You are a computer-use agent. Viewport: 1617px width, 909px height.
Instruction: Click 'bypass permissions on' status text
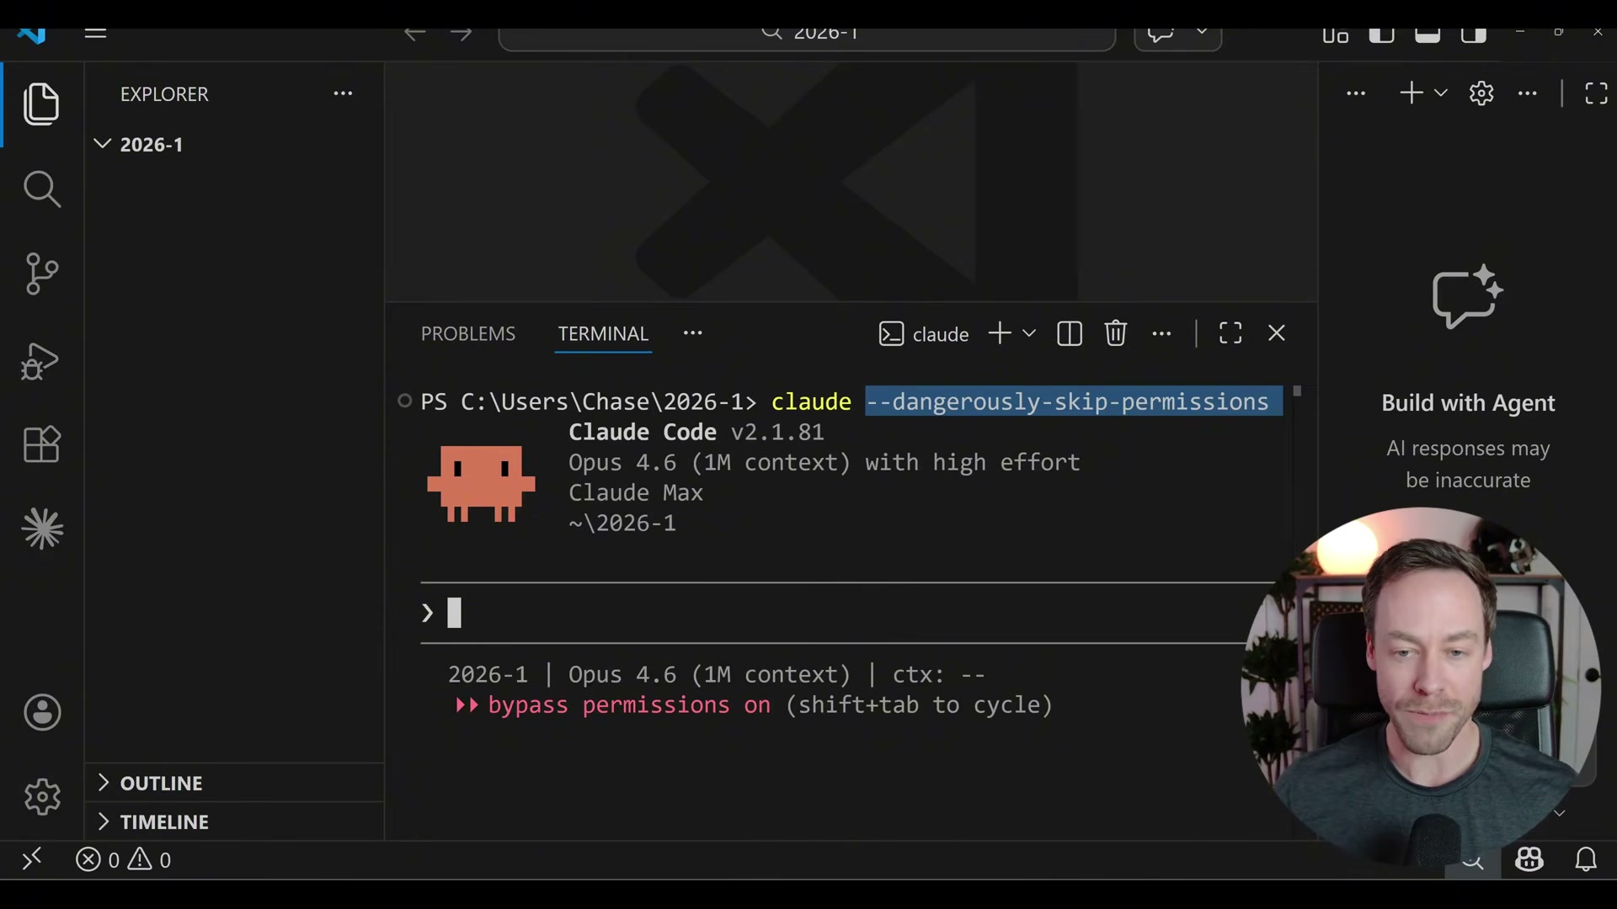pos(629,704)
